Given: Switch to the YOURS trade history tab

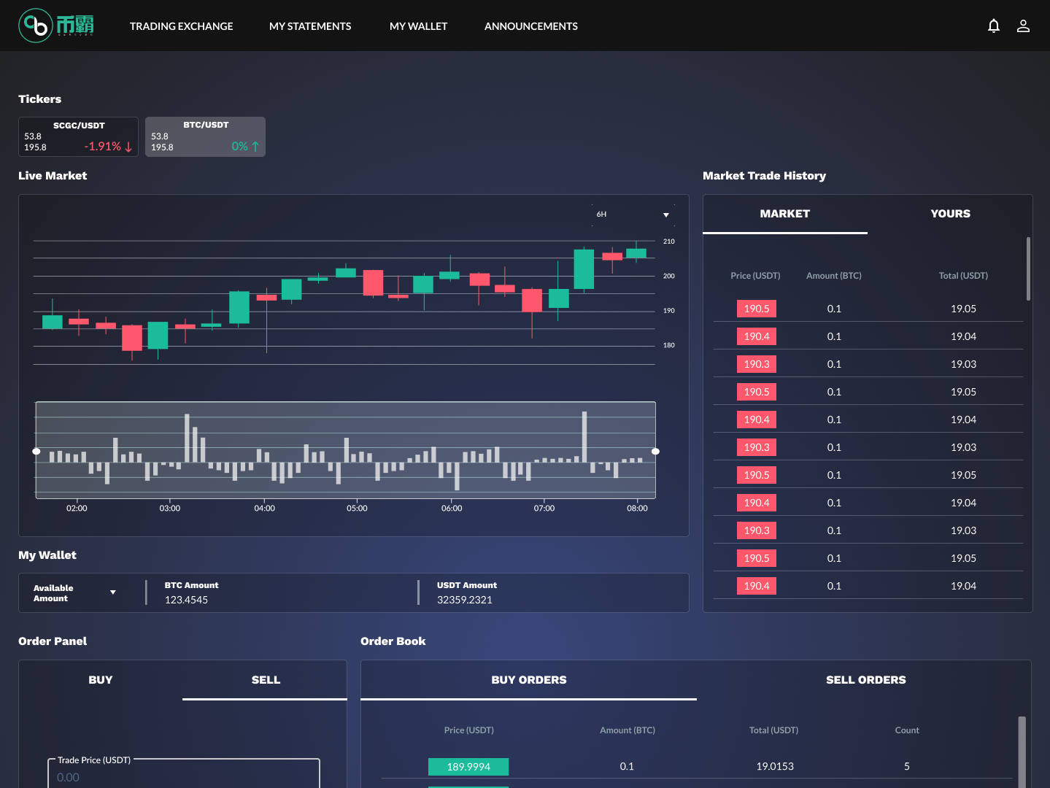Looking at the screenshot, I should pos(950,214).
